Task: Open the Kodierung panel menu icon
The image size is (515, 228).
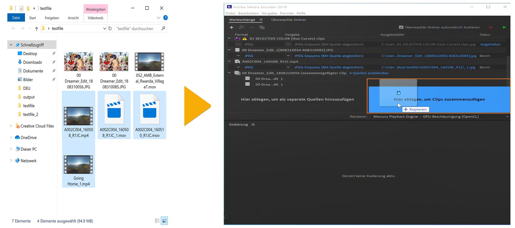Action: [253, 124]
